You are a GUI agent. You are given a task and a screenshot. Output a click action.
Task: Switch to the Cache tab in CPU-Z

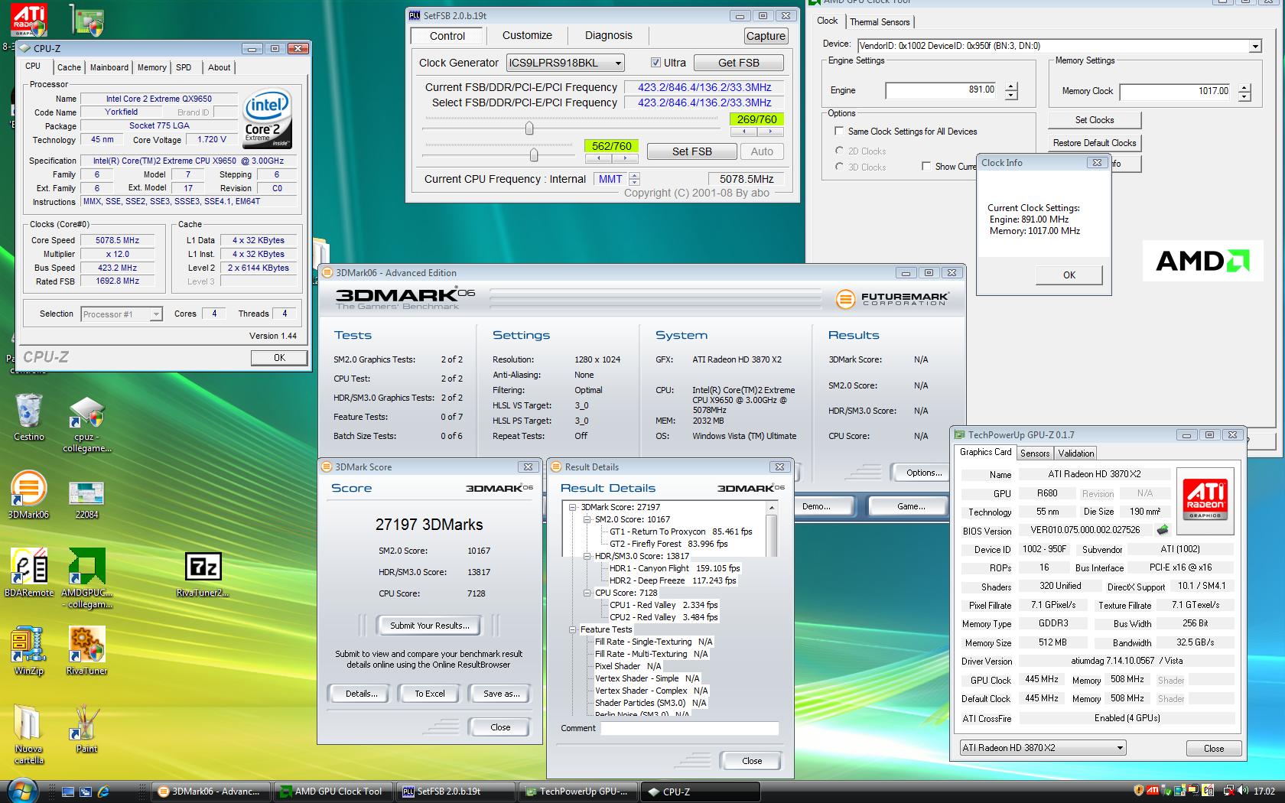(x=69, y=67)
